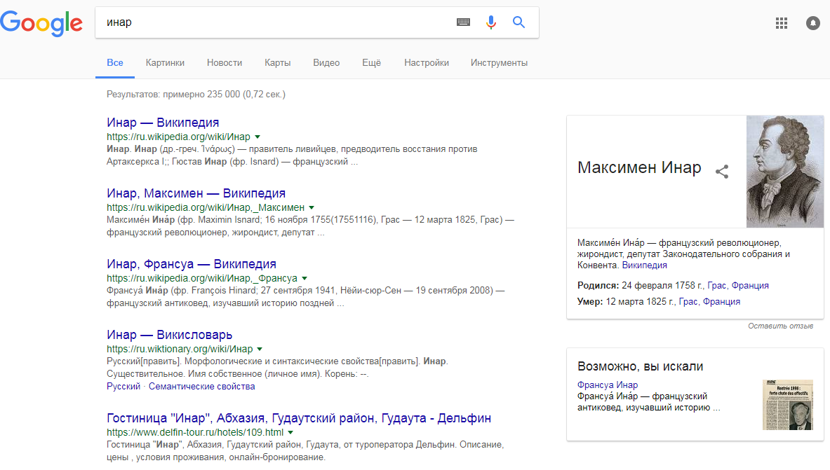Click Франция link in the Родился row
830x470 pixels.
[750, 286]
